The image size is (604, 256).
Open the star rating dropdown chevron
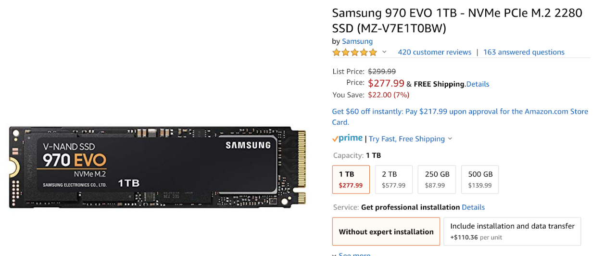pyautogui.click(x=384, y=52)
